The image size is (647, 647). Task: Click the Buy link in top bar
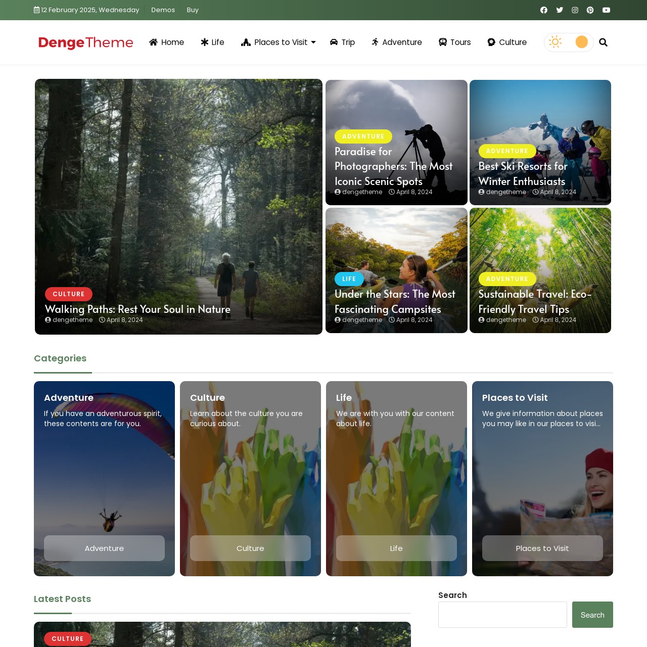click(193, 10)
